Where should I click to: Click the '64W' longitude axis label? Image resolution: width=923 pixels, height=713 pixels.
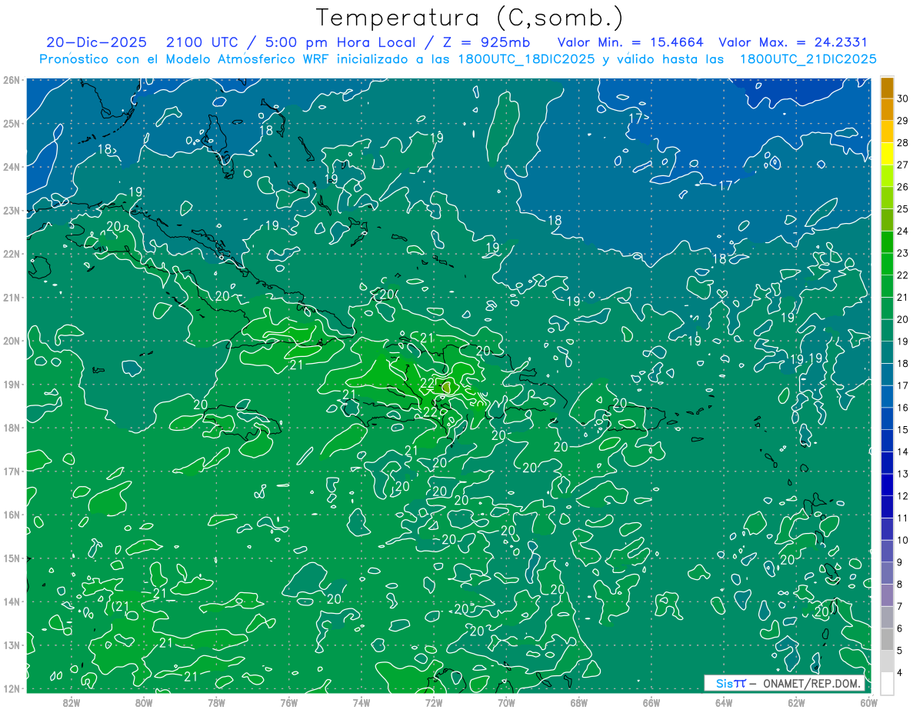pyautogui.click(x=723, y=702)
